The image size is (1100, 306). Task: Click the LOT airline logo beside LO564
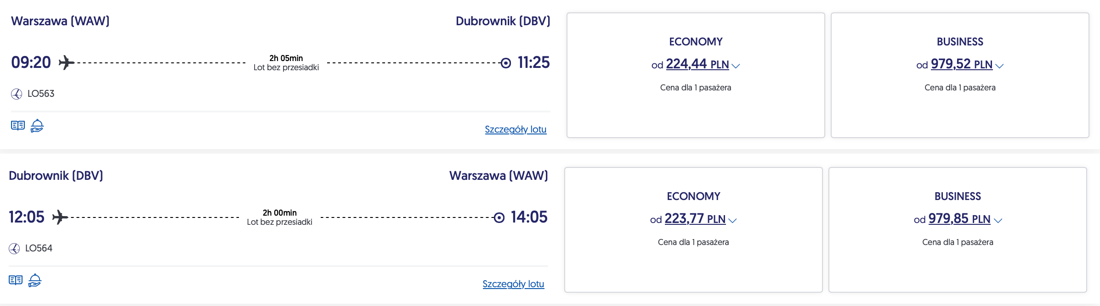(x=14, y=249)
